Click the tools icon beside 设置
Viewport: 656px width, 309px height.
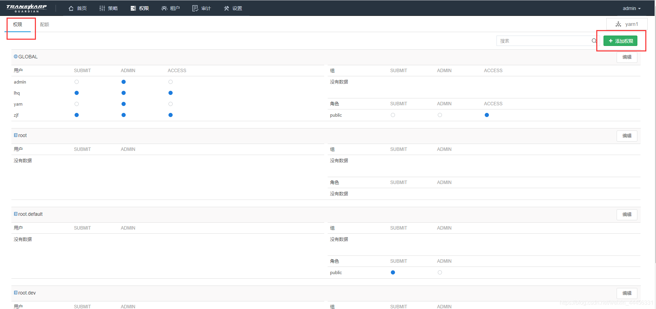coord(226,8)
